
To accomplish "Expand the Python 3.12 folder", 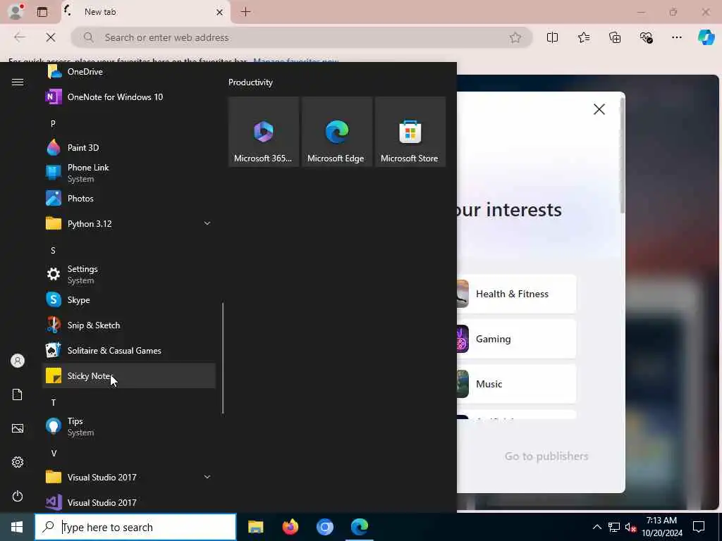I will click(129, 223).
